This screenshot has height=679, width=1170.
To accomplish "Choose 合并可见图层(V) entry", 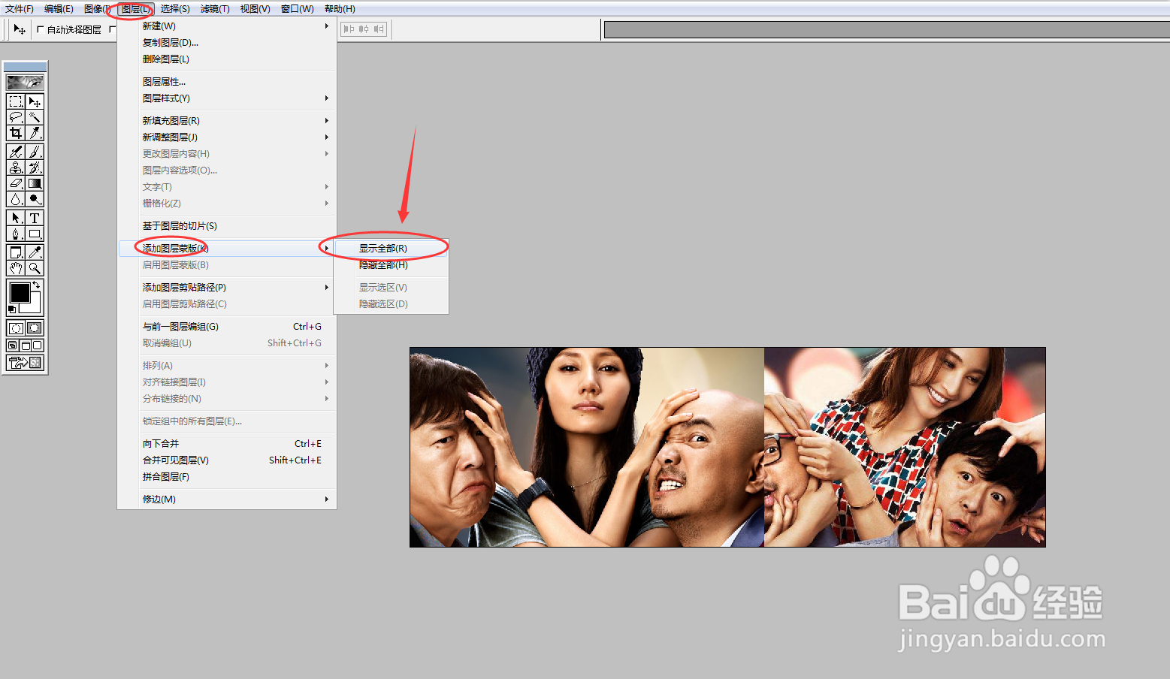I will coord(227,460).
